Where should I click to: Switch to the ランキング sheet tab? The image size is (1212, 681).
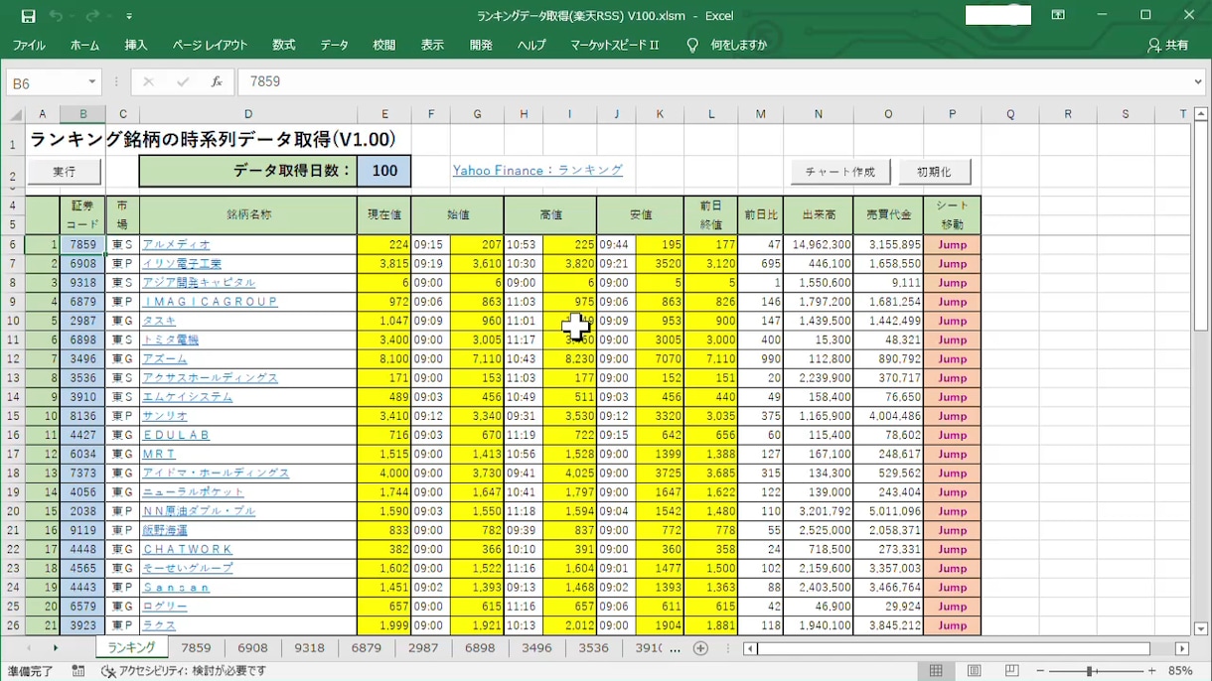click(x=131, y=648)
